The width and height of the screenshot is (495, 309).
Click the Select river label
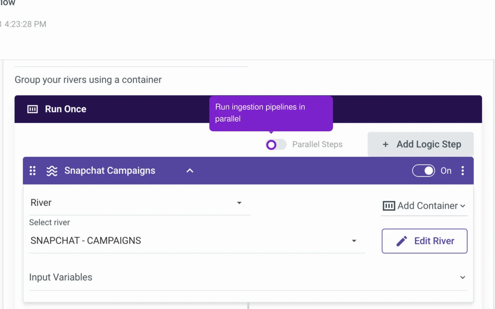tap(49, 222)
